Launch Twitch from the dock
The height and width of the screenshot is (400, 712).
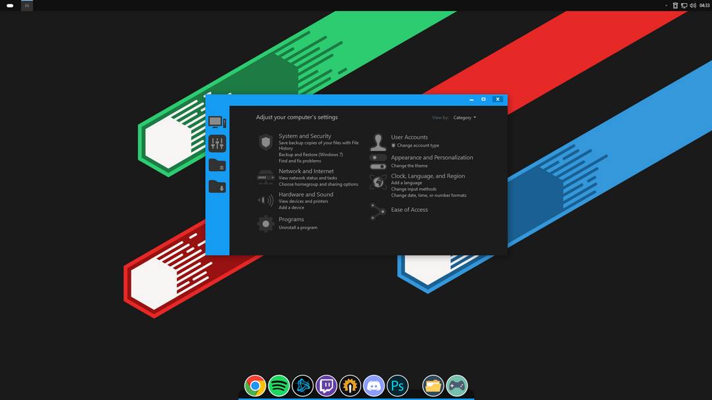click(326, 386)
